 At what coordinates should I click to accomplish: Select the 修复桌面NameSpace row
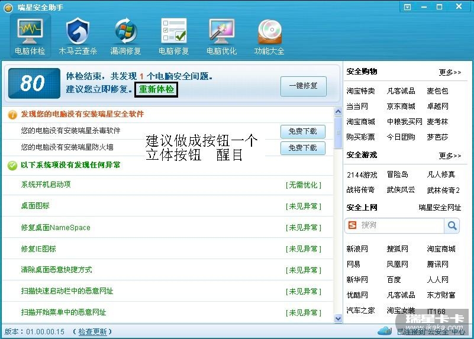point(168,228)
